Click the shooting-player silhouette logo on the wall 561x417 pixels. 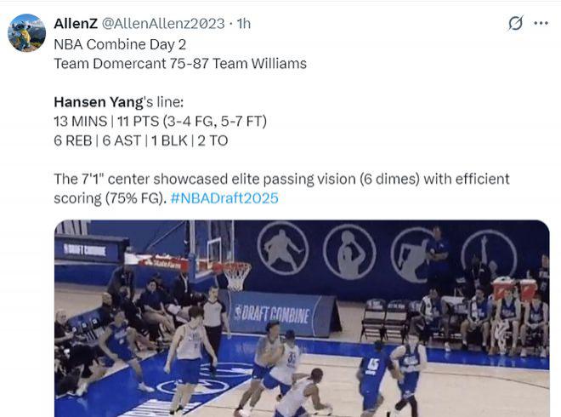click(x=349, y=252)
